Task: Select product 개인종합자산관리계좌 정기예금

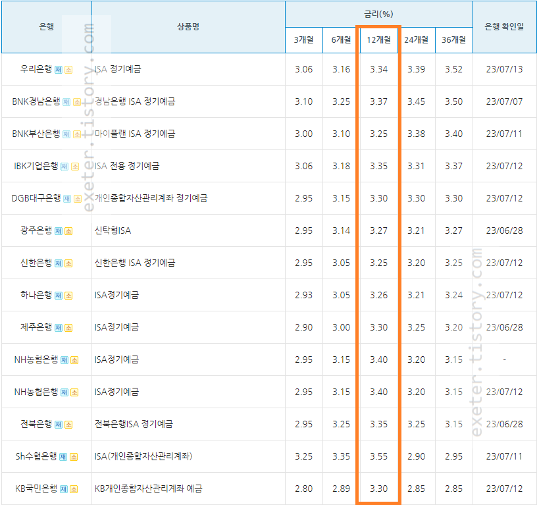Action: tap(151, 198)
